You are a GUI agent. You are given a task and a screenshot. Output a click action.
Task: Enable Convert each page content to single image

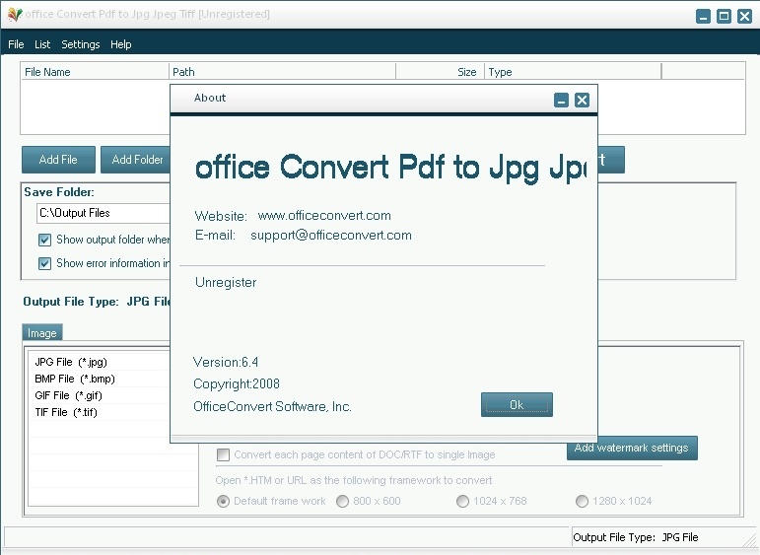[223, 454]
